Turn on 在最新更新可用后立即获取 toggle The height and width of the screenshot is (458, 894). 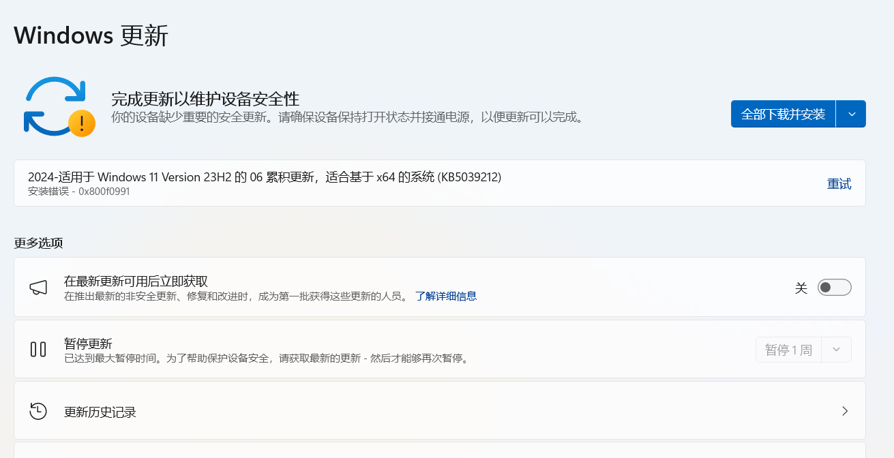pos(834,288)
